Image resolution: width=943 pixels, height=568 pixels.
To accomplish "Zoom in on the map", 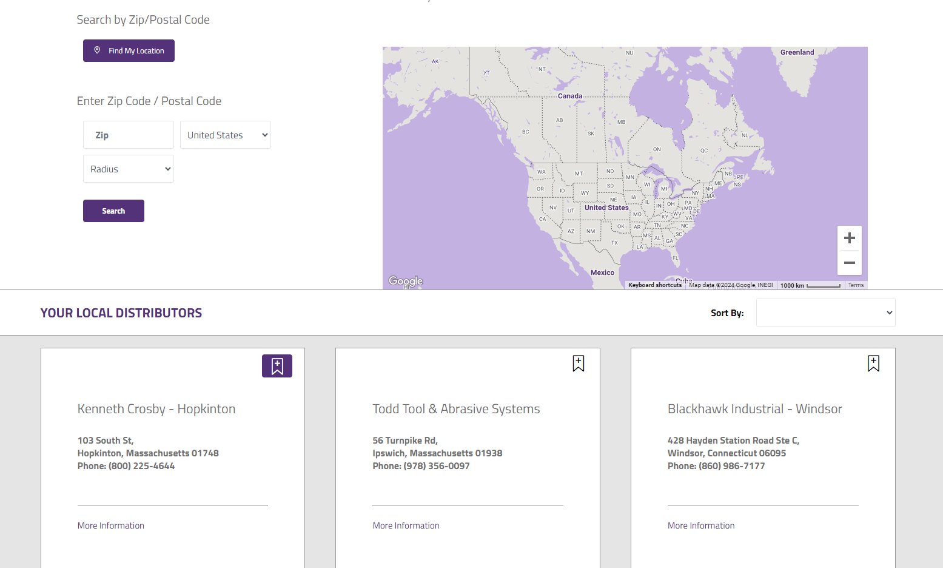I will (x=849, y=238).
